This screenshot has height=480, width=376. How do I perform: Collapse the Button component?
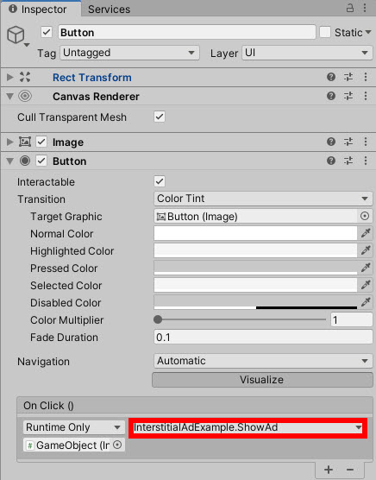pos(10,161)
